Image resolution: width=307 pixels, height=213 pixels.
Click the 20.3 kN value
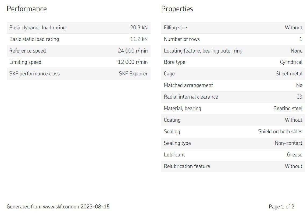(x=139, y=28)
